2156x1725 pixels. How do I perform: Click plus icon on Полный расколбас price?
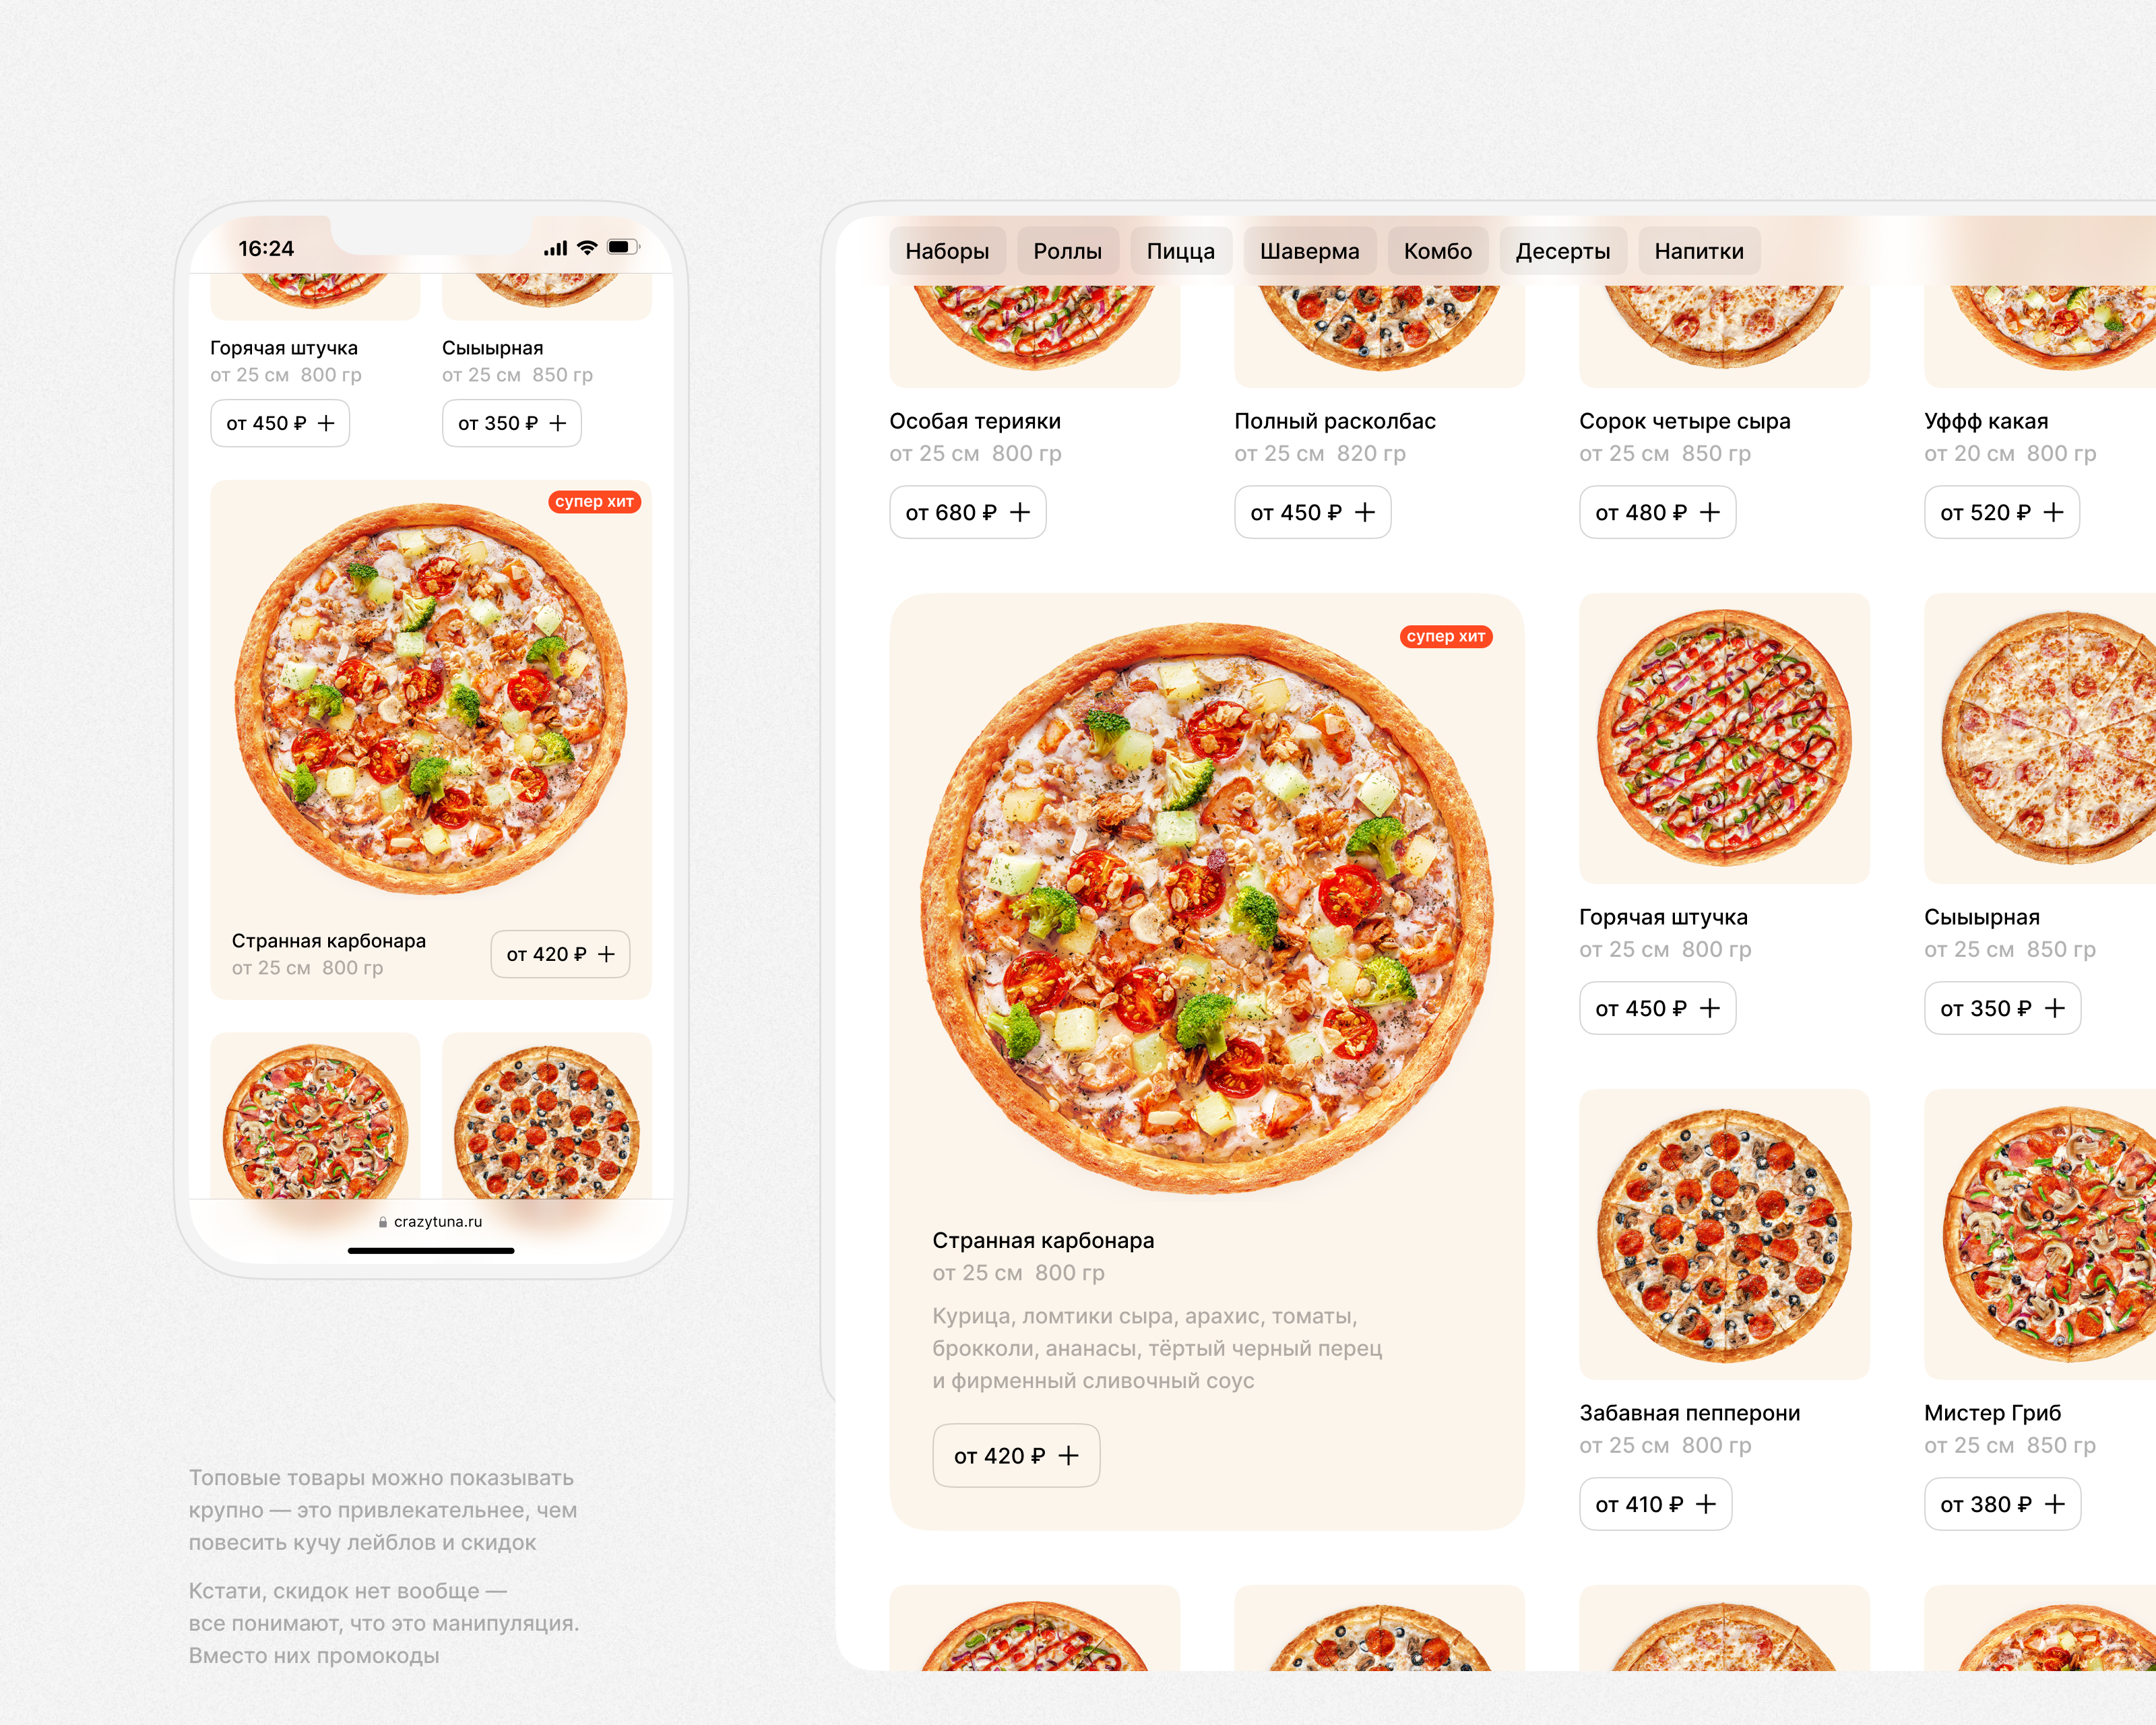[x=1364, y=512]
